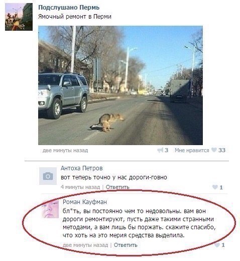Click the repost count 3
This screenshot has height=261, width=240.
click(x=166, y=150)
